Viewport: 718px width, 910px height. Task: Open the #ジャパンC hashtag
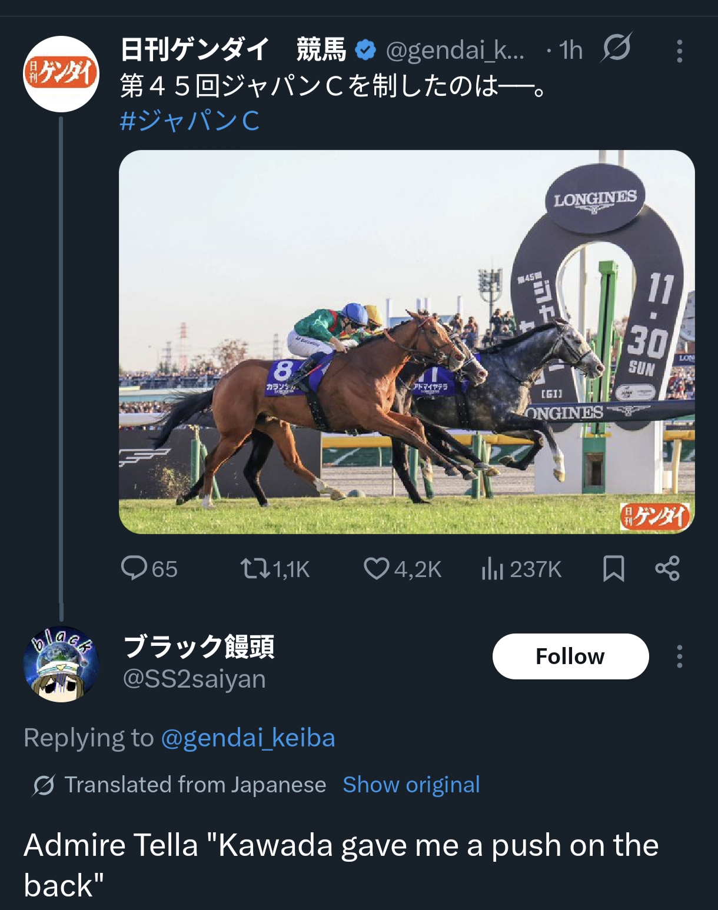[x=190, y=121]
